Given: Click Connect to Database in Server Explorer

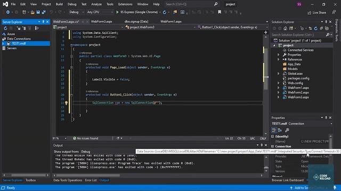Looking at the screenshot, I should click(19, 28).
